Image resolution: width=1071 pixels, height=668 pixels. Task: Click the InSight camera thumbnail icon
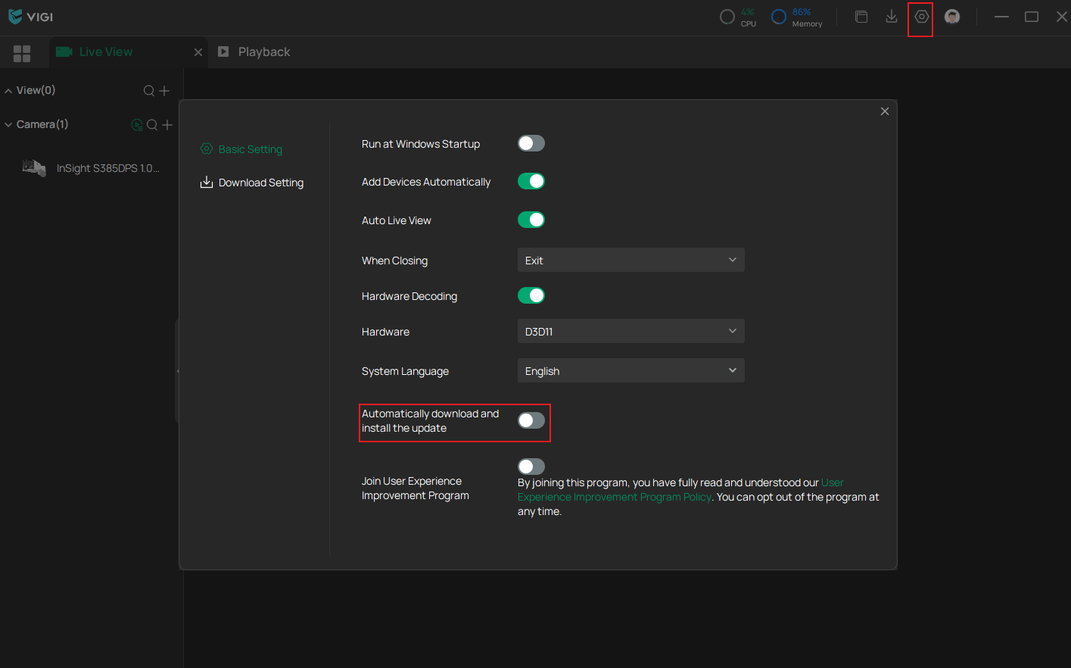pyautogui.click(x=34, y=168)
